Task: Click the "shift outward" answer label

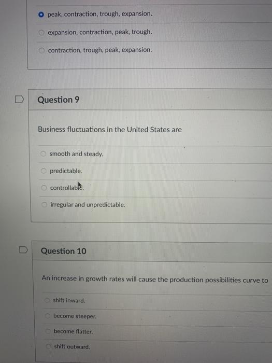Action: click(x=72, y=346)
